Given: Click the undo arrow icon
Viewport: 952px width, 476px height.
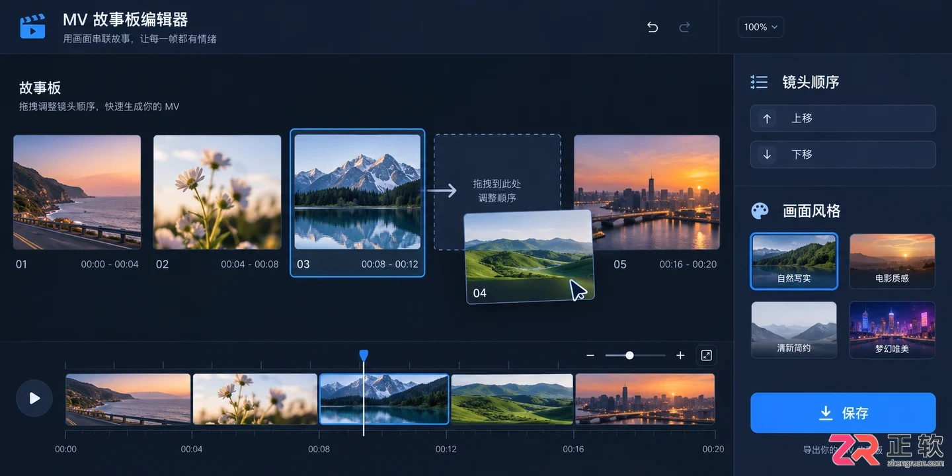Looking at the screenshot, I should pos(653,27).
